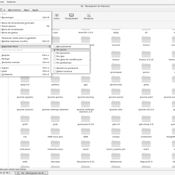
Task: Open the Marcadores menu
Action: coord(14,10)
